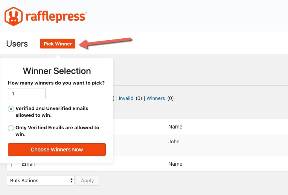Click the Name column footer label
Screen dimensions: 288x195
(175, 164)
